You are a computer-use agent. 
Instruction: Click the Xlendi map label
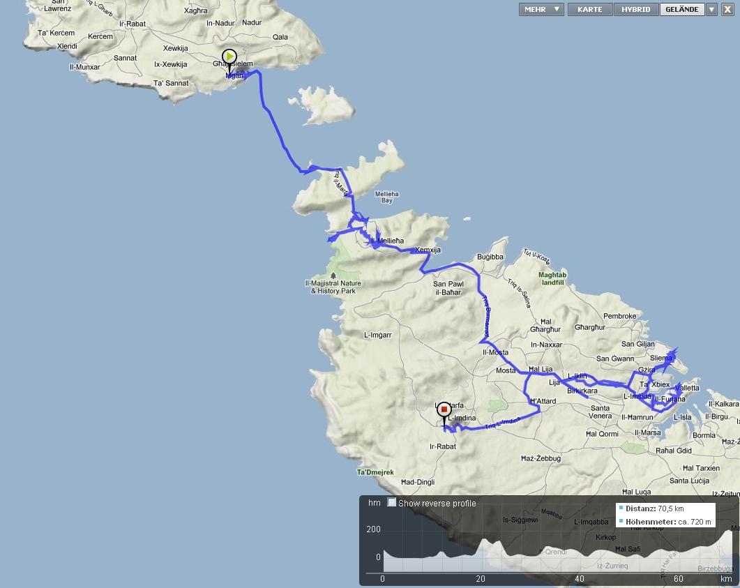[67, 46]
